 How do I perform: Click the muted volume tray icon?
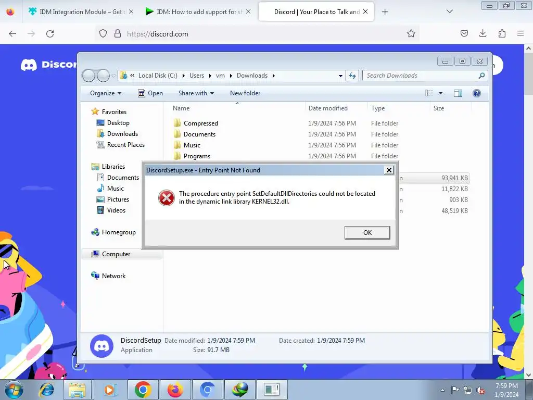tap(480, 390)
